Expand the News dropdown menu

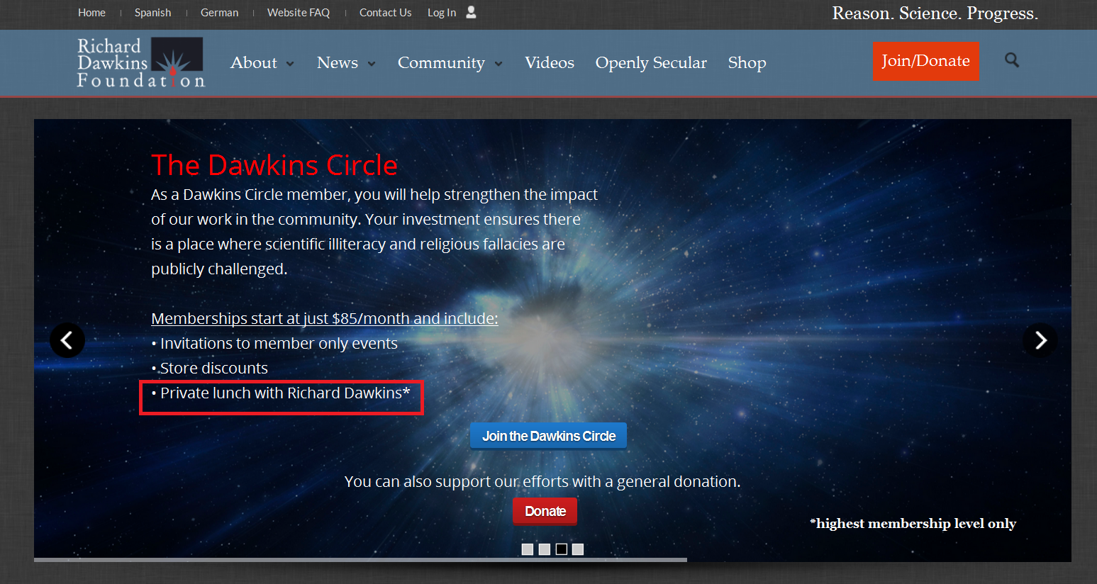(x=345, y=63)
